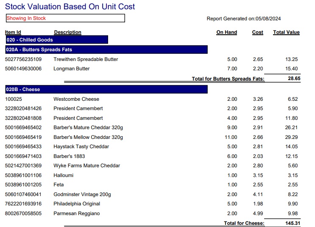
Task: Select the 020 - Chilled Goods group bar
Action: coord(57,40)
